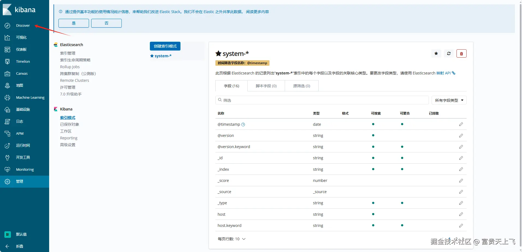Edit the _id field
Viewport: 522px width, 252px height.
pos(461,158)
